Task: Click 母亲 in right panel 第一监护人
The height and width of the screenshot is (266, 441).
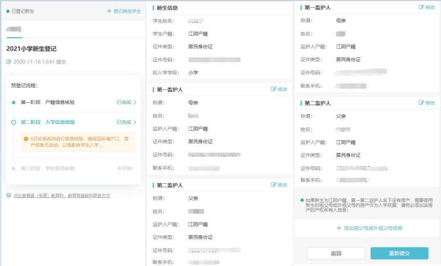Action: 341,20
